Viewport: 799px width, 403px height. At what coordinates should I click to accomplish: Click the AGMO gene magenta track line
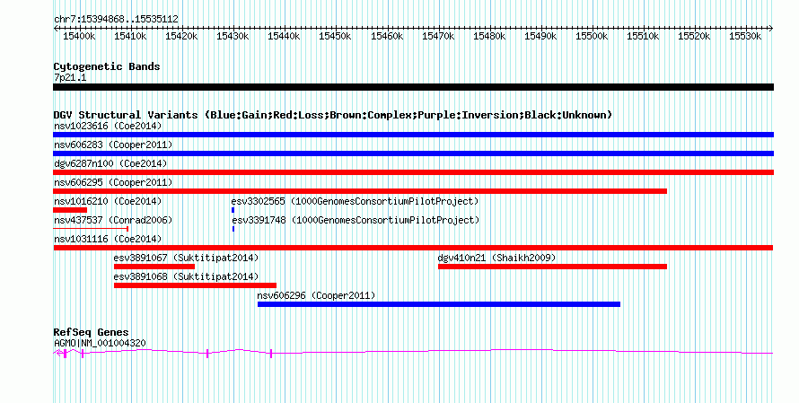pos(413,352)
